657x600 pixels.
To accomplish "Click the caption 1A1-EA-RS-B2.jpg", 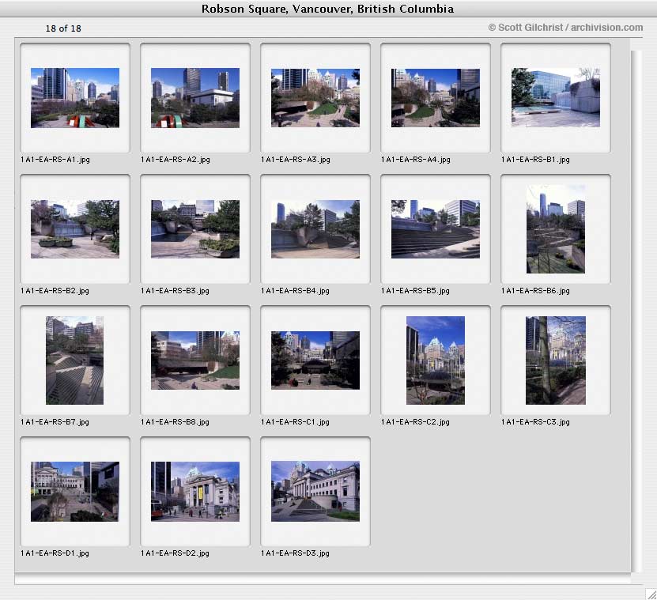I will (55, 291).
